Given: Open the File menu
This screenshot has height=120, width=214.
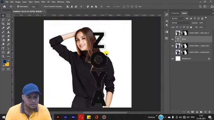Looking at the screenshot, I should (x=7, y=2).
